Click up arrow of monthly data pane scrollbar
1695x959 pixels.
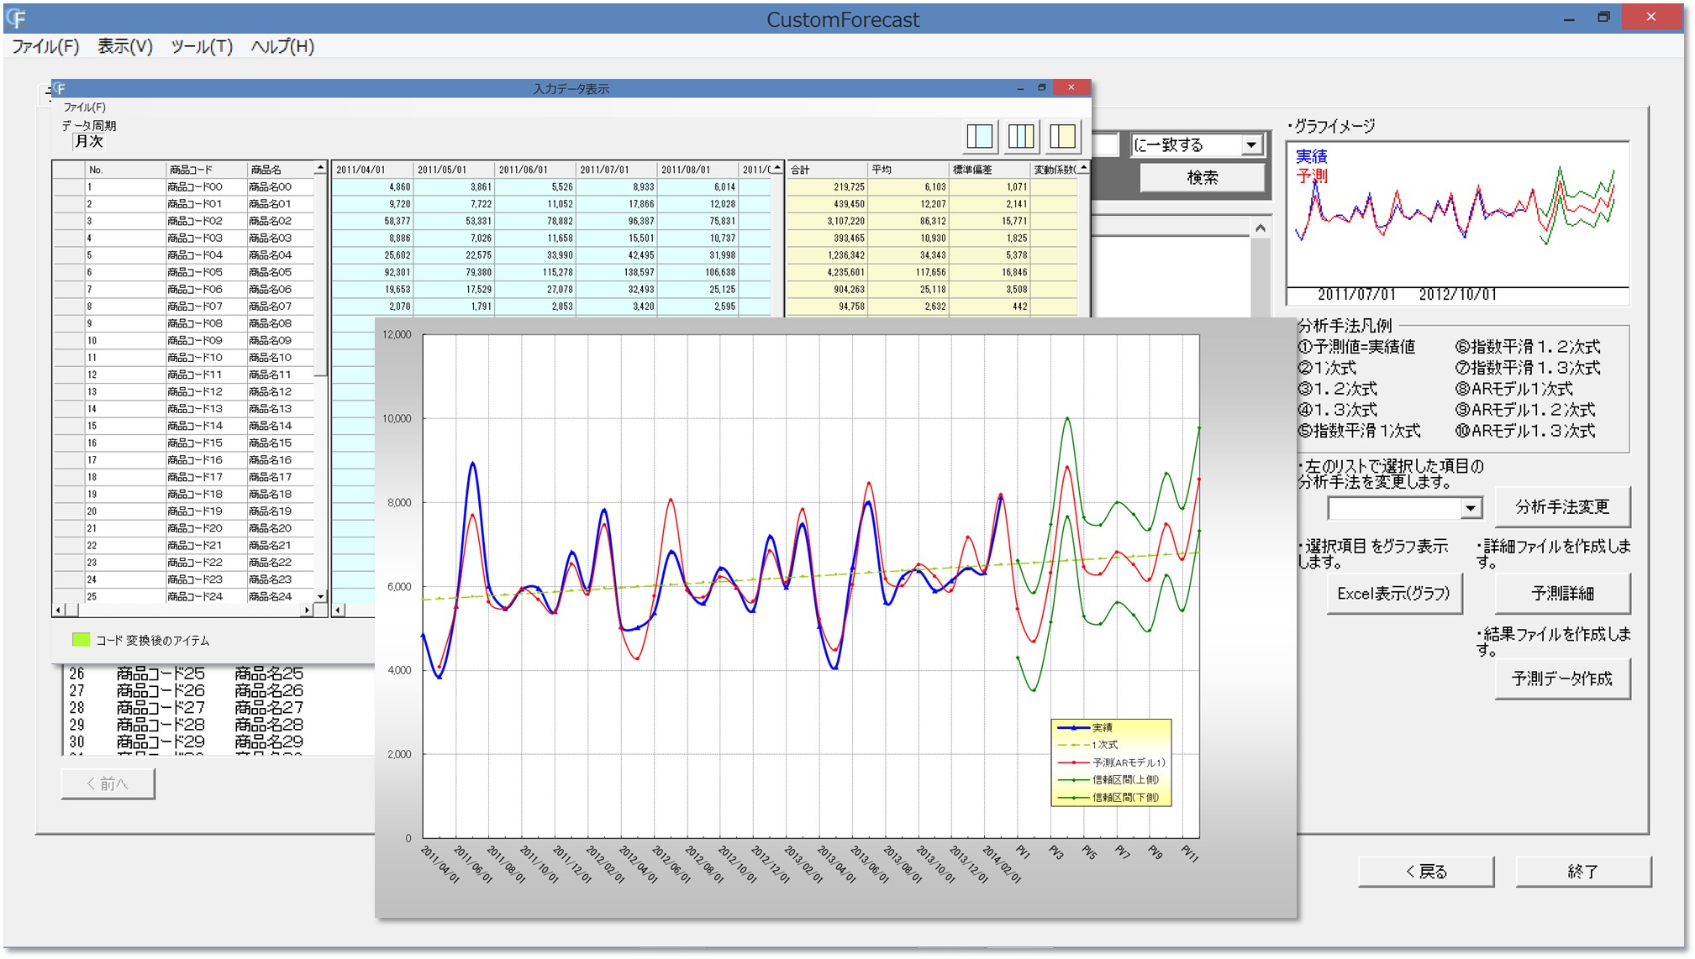click(777, 169)
